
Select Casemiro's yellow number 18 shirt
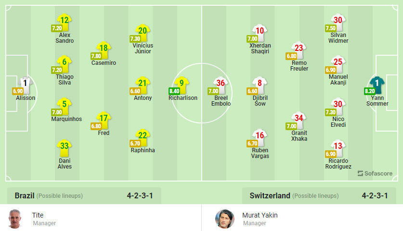pos(104,48)
